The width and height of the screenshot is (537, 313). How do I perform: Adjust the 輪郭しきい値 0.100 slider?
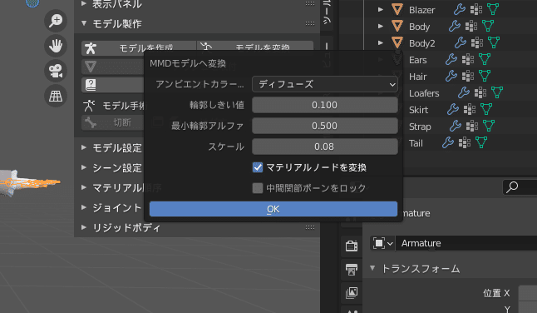click(325, 105)
